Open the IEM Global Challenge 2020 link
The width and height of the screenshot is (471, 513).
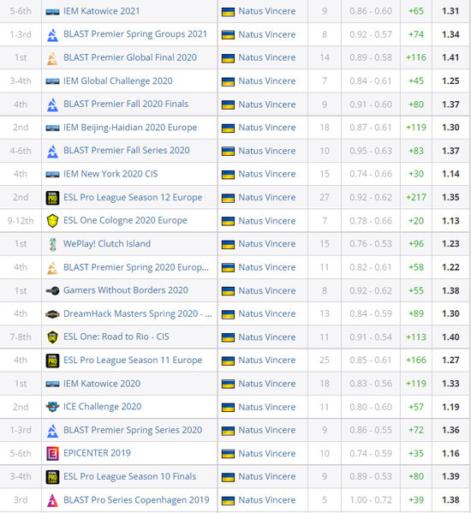click(x=118, y=81)
